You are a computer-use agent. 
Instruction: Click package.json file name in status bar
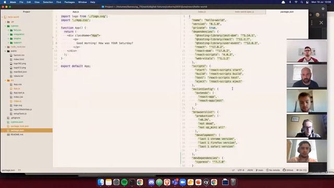tap(8, 170)
